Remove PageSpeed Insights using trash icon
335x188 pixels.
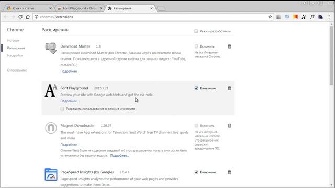click(230, 172)
